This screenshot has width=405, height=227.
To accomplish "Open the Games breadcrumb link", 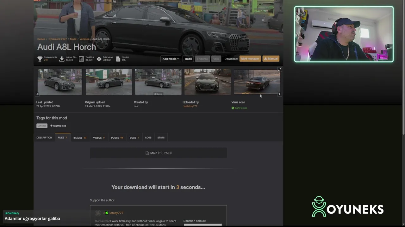I will (41, 39).
